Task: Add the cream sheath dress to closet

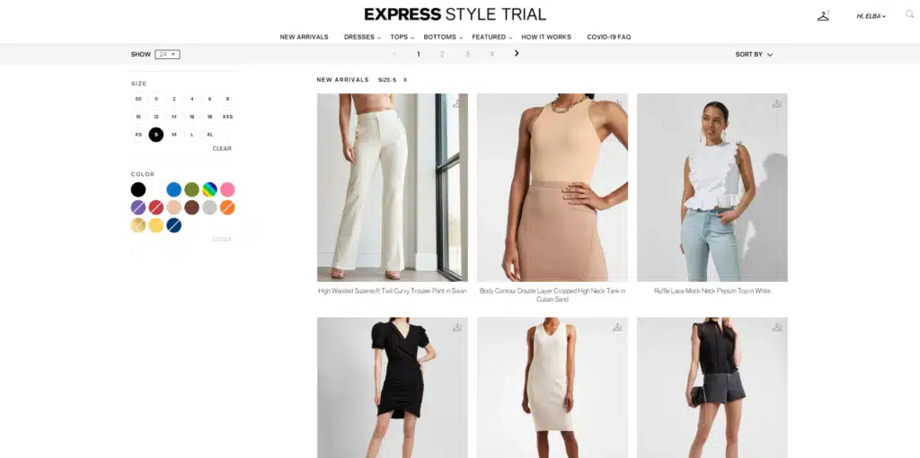Action: tap(617, 327)
